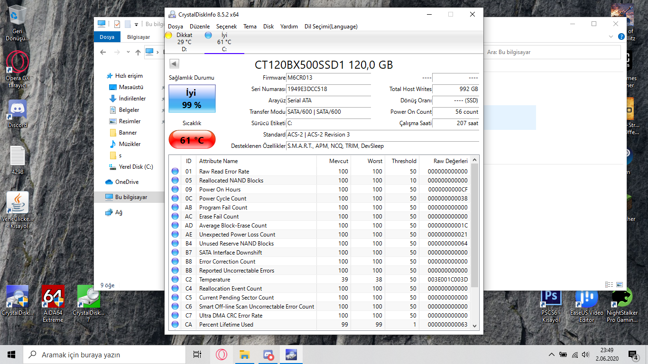The width and height of the screenshot is (648, 364).
Task: Click Explorer back navigation arrow
Action: (x=103, y=52)
